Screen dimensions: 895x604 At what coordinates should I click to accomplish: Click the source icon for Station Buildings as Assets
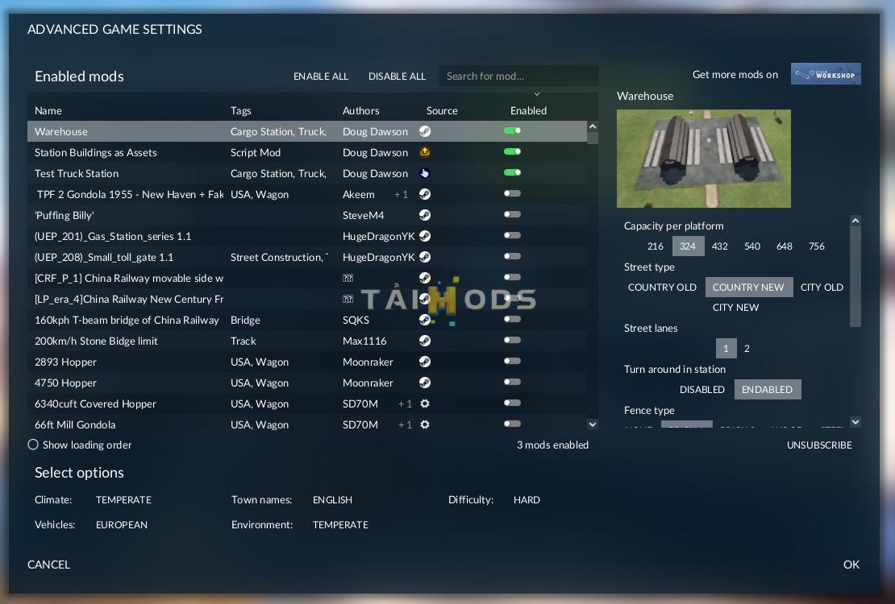click(425, 152)
